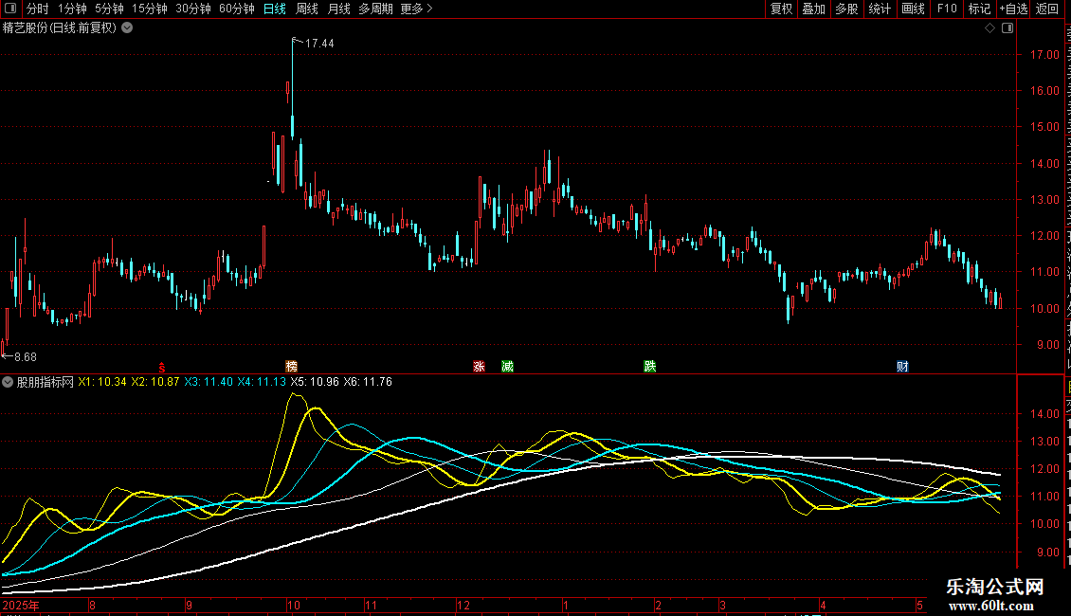Open the 多周期 multi-period view
Screen dimensions: 1071x616
375,9
